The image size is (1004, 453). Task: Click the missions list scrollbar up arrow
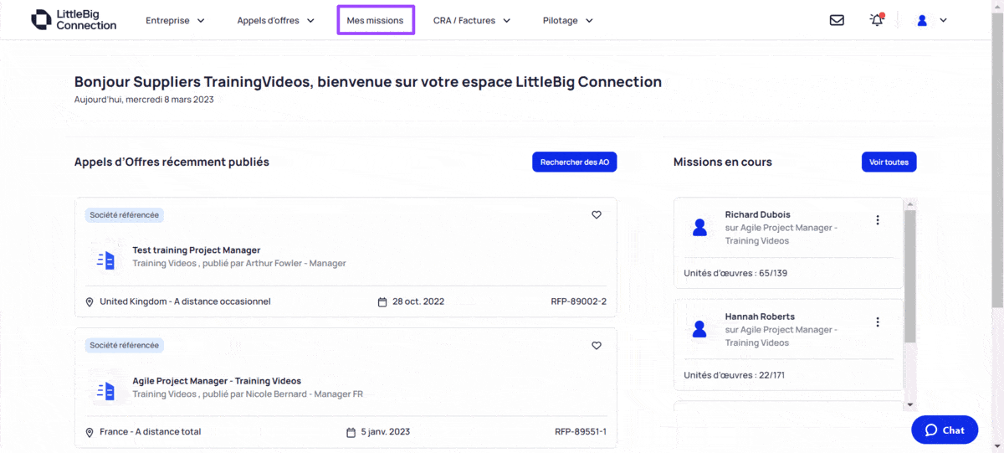pyautogui.click(x=910, y=203)
